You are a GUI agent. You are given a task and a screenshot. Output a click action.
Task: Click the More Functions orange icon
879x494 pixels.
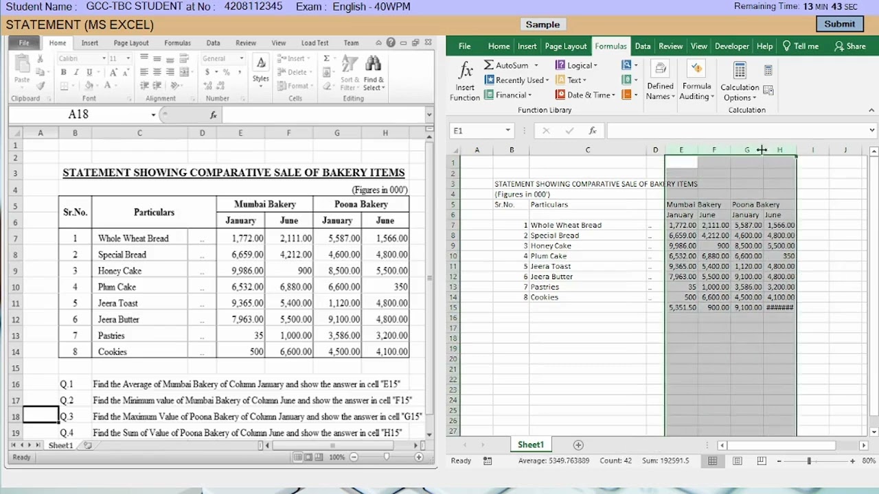click(x=628, y=95)
